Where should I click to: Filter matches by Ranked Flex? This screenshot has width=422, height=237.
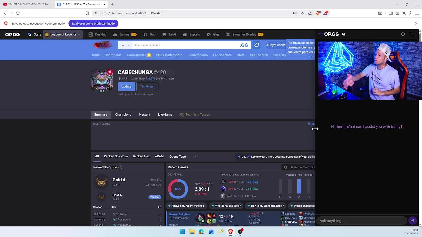tap(141, 156)
